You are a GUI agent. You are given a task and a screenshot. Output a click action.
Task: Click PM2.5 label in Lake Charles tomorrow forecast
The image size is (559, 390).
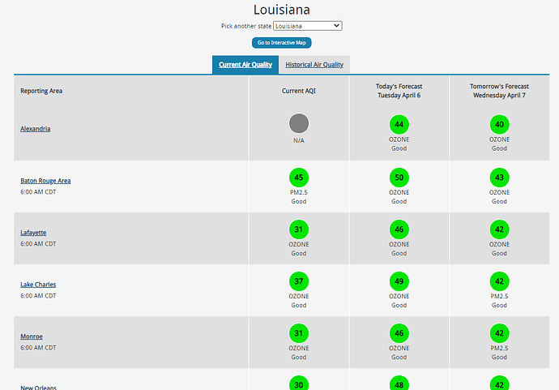coord(499,297)
